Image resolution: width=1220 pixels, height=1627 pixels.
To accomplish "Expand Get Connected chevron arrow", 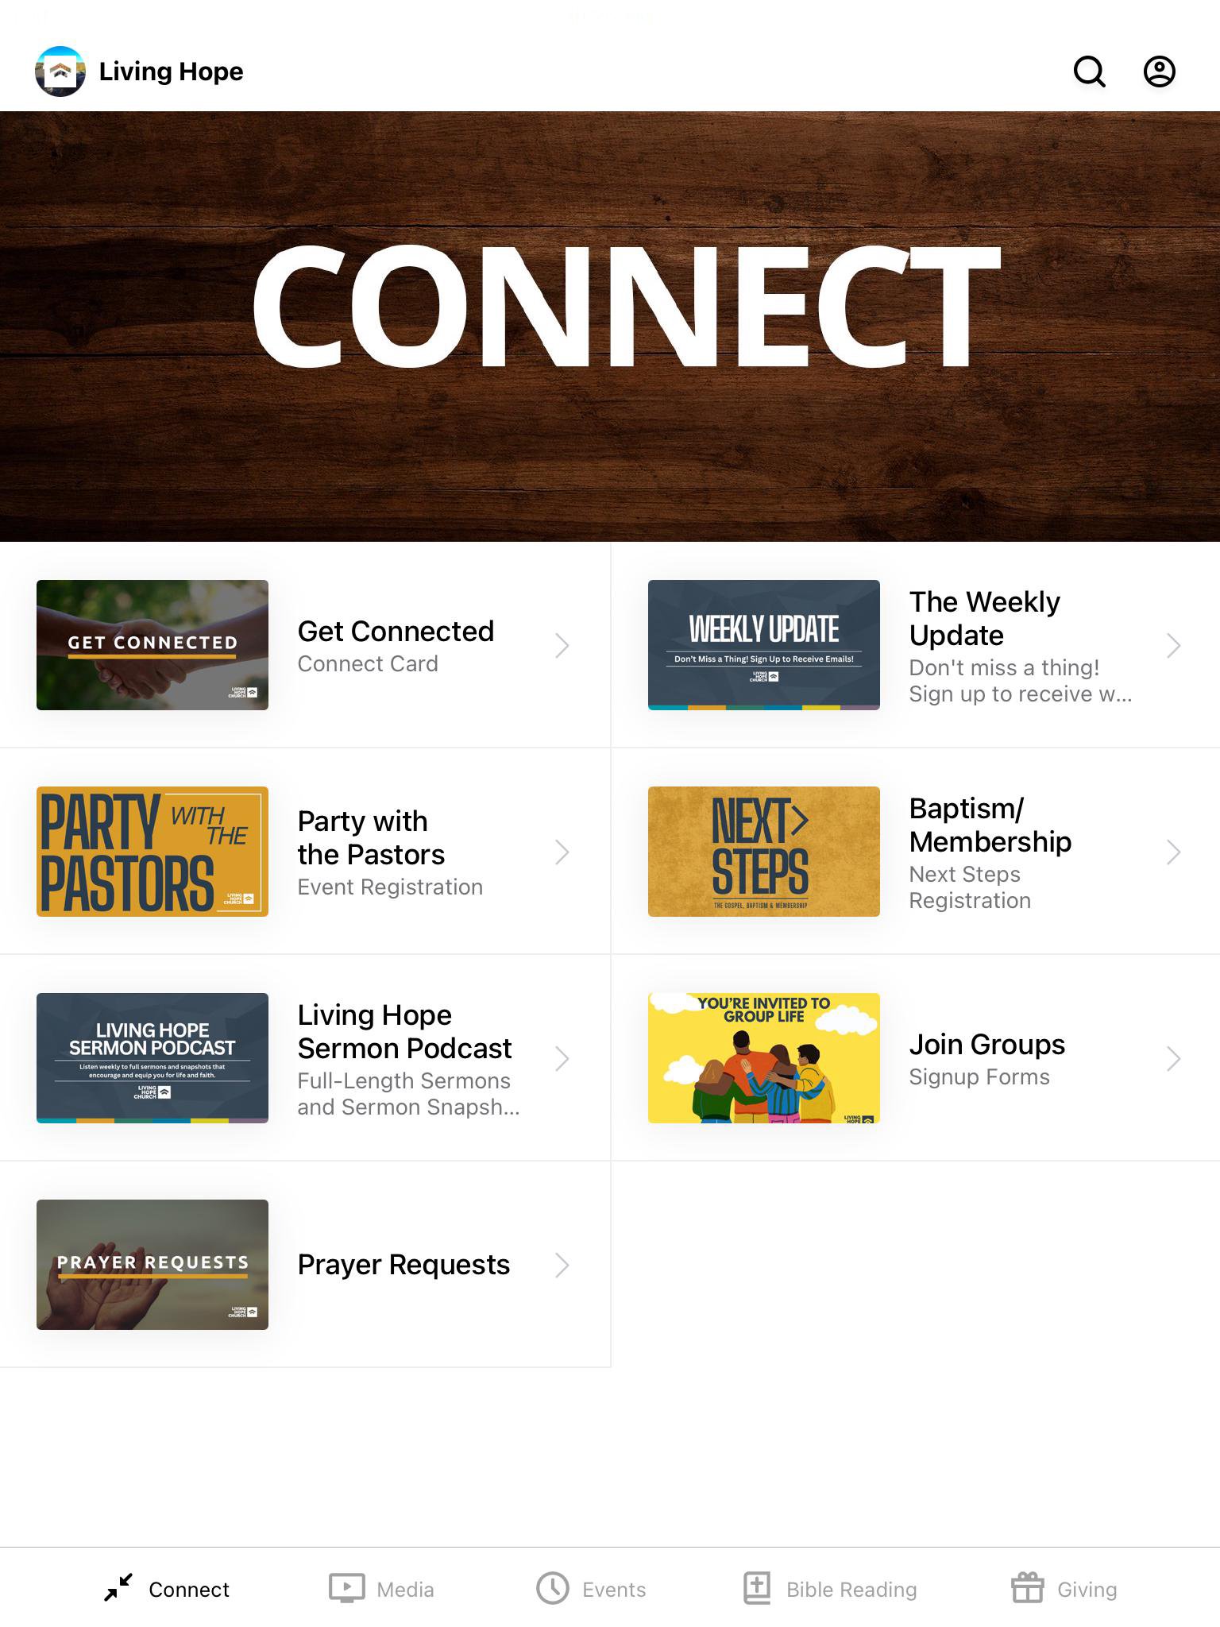I will (562, 645).
